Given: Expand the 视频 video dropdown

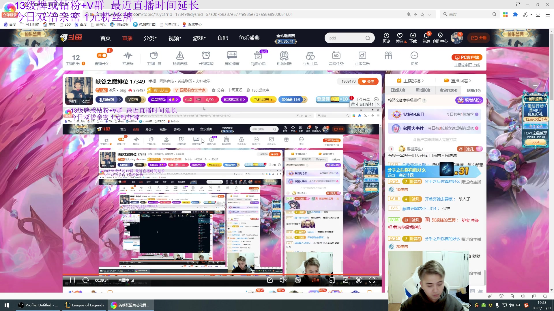Looking at the screenshot, I should pyautogui.click(x=175, y=38).
